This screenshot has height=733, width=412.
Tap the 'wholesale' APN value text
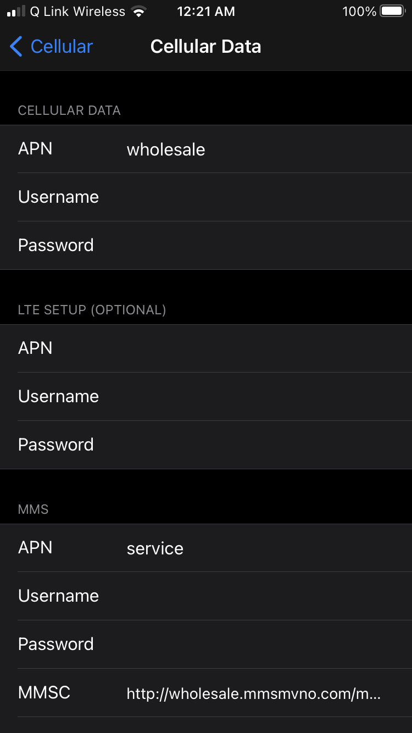(166, 149)
